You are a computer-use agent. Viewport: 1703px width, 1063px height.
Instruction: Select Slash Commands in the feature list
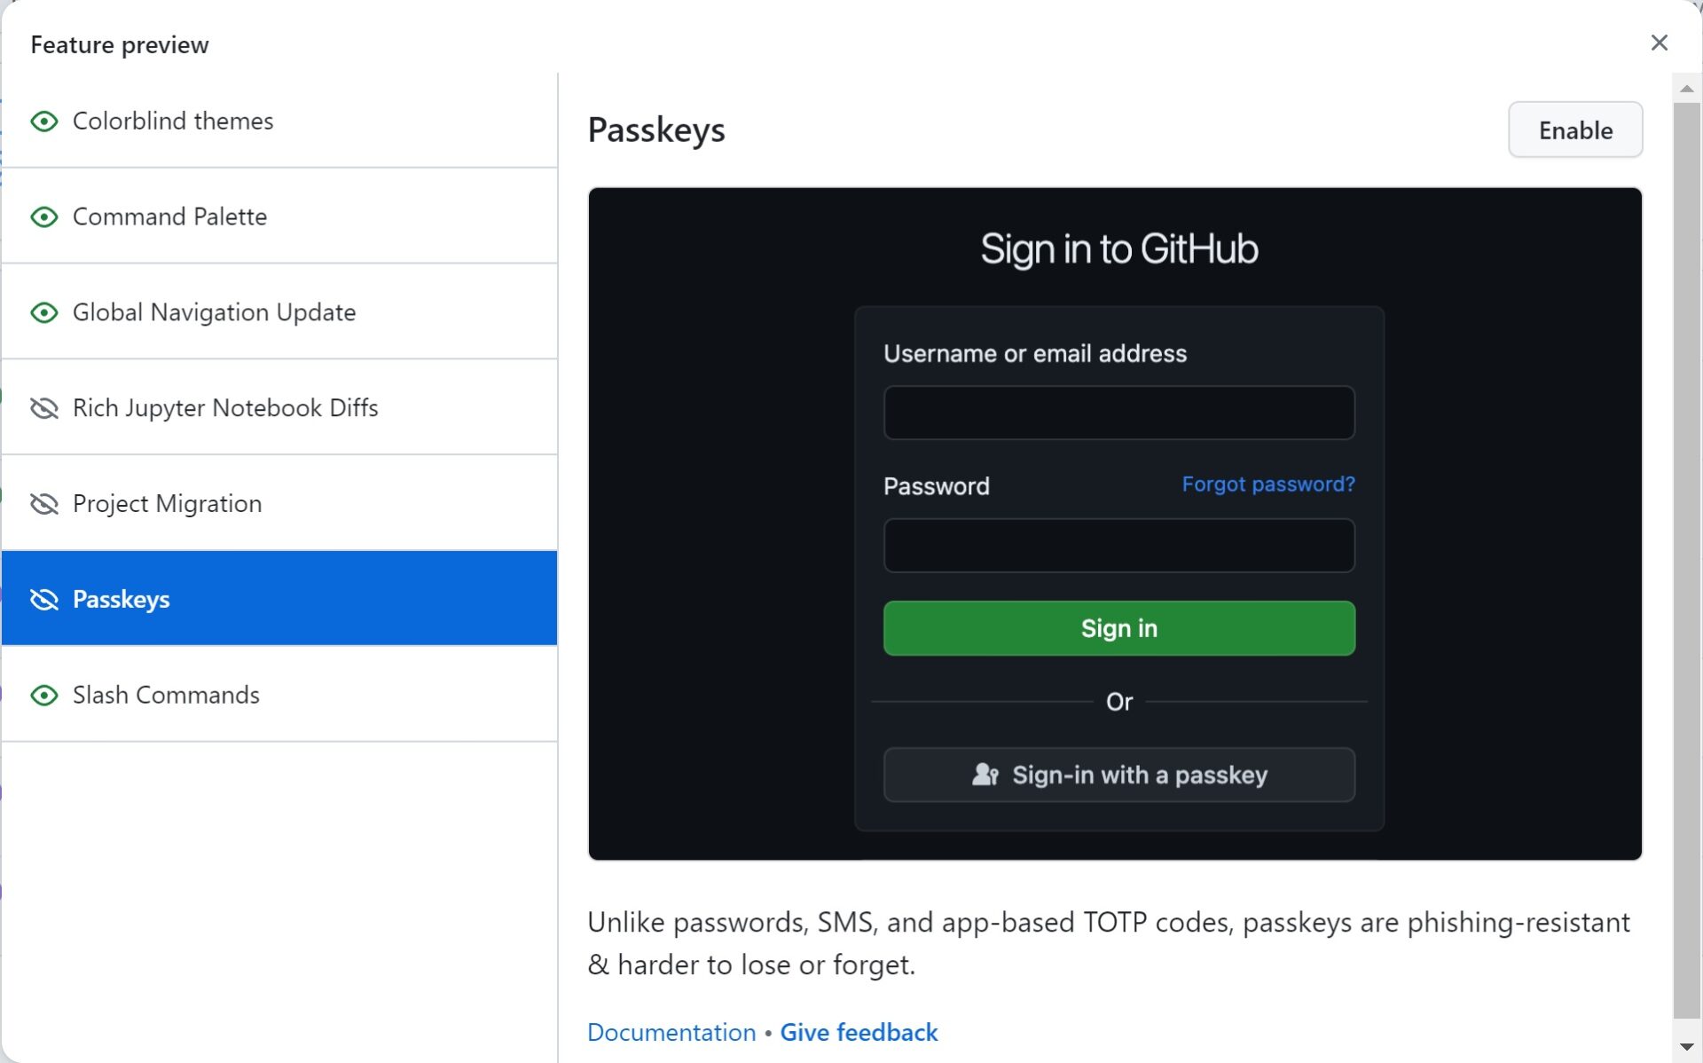(x=166, y=696)
